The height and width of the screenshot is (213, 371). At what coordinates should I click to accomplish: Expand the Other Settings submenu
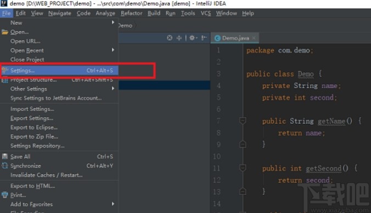[x=59, y=89]
